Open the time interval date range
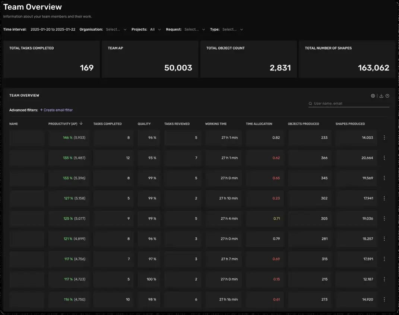This screenshot has height=315, width=399. coord(53,29)
